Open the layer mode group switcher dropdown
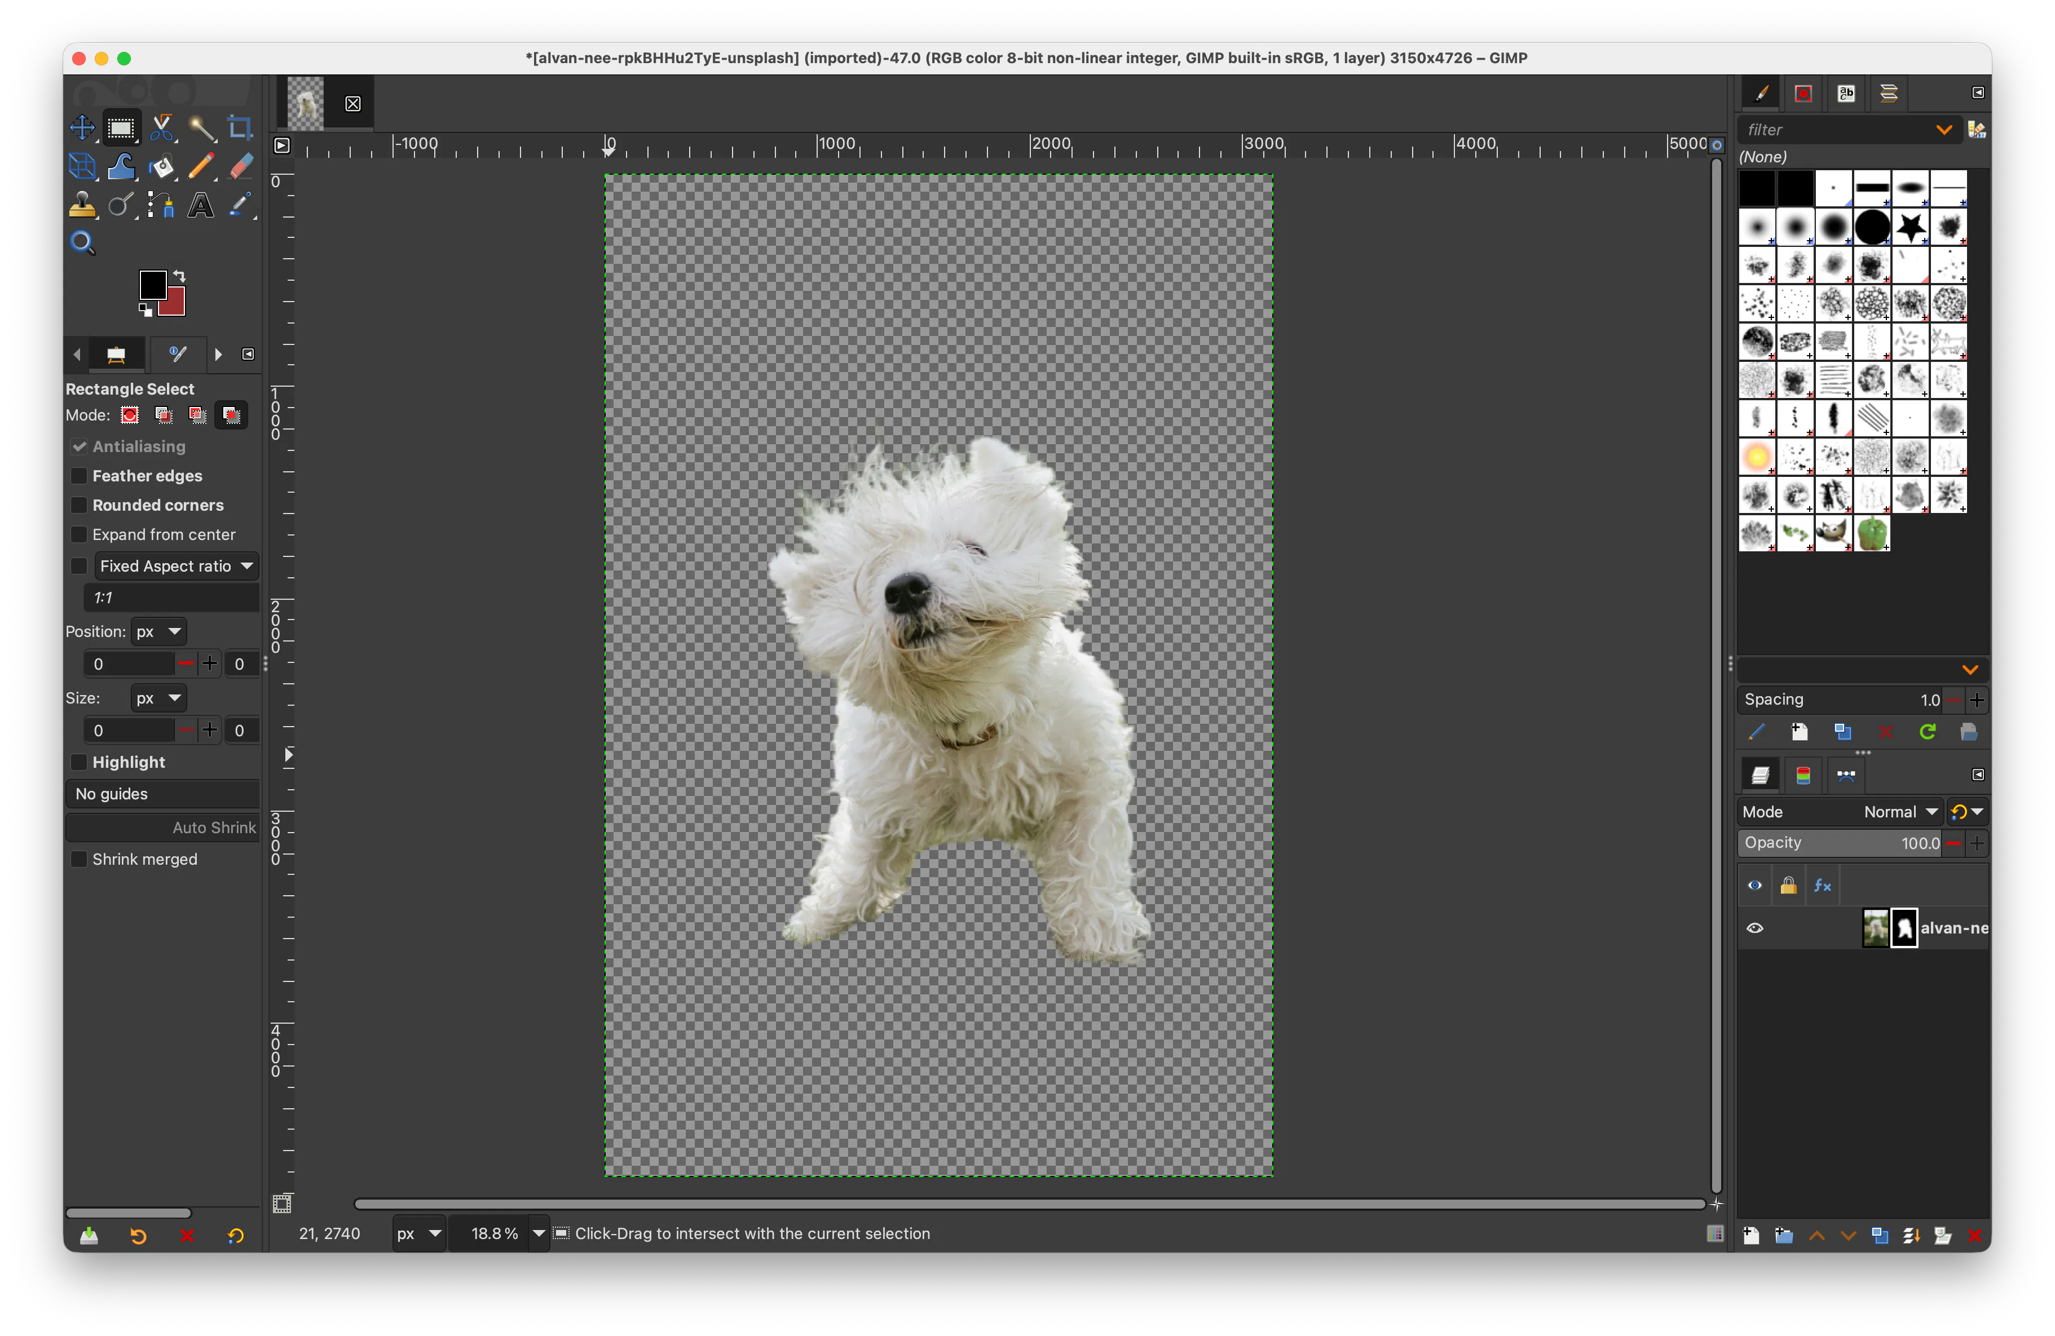The height and width of the screenshot is (1336, 2055). 1968,811
